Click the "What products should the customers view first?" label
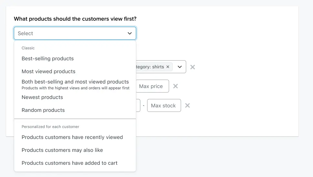This screenshot has height=177, width=313. point(75,19)
